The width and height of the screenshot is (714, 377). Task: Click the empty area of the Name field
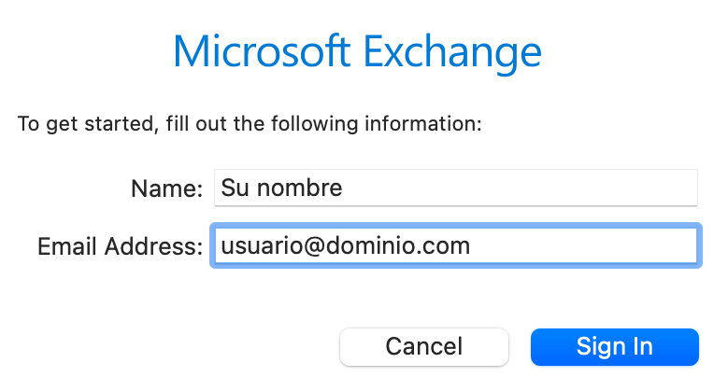(x=519, y=188)
